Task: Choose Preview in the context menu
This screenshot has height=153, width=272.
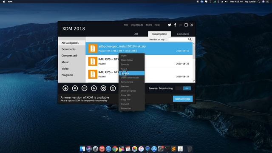Action: 131,86
